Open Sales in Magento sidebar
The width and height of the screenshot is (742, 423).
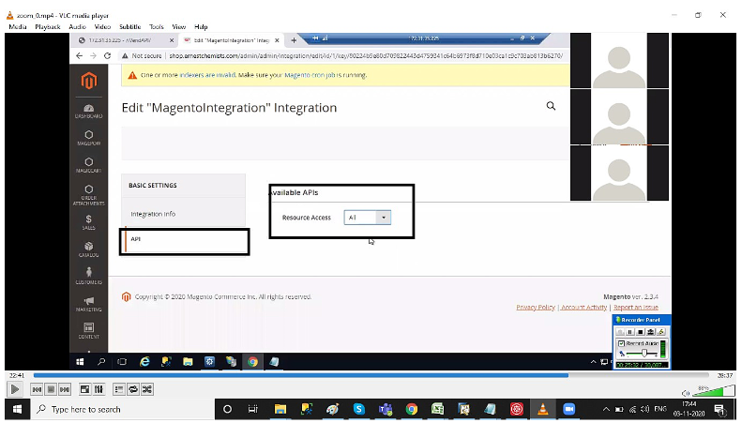(x=88, y=222)
